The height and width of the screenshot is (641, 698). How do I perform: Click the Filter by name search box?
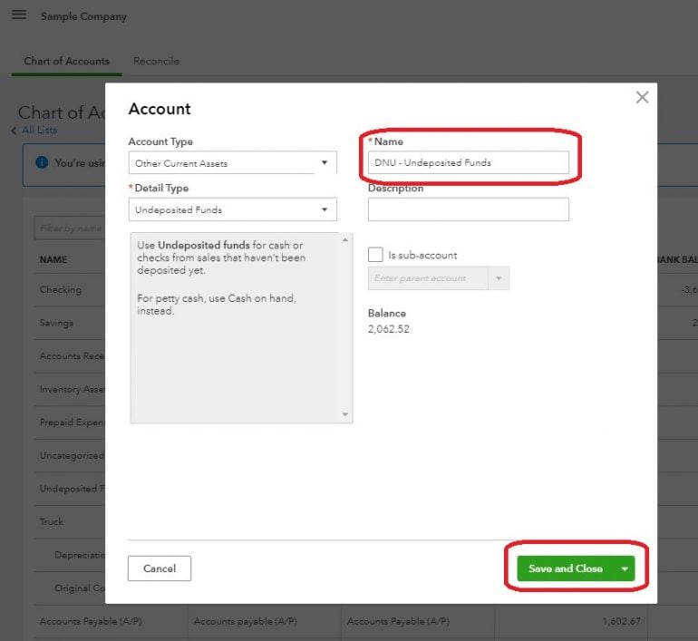[70, 228]
